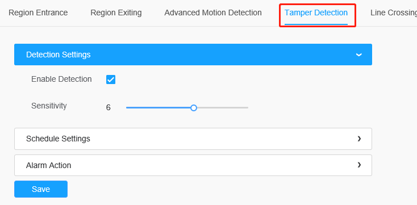This screenshot has height=205, width=417.
Task: Click the Sensitivity value 6
Action: point(109,108)
